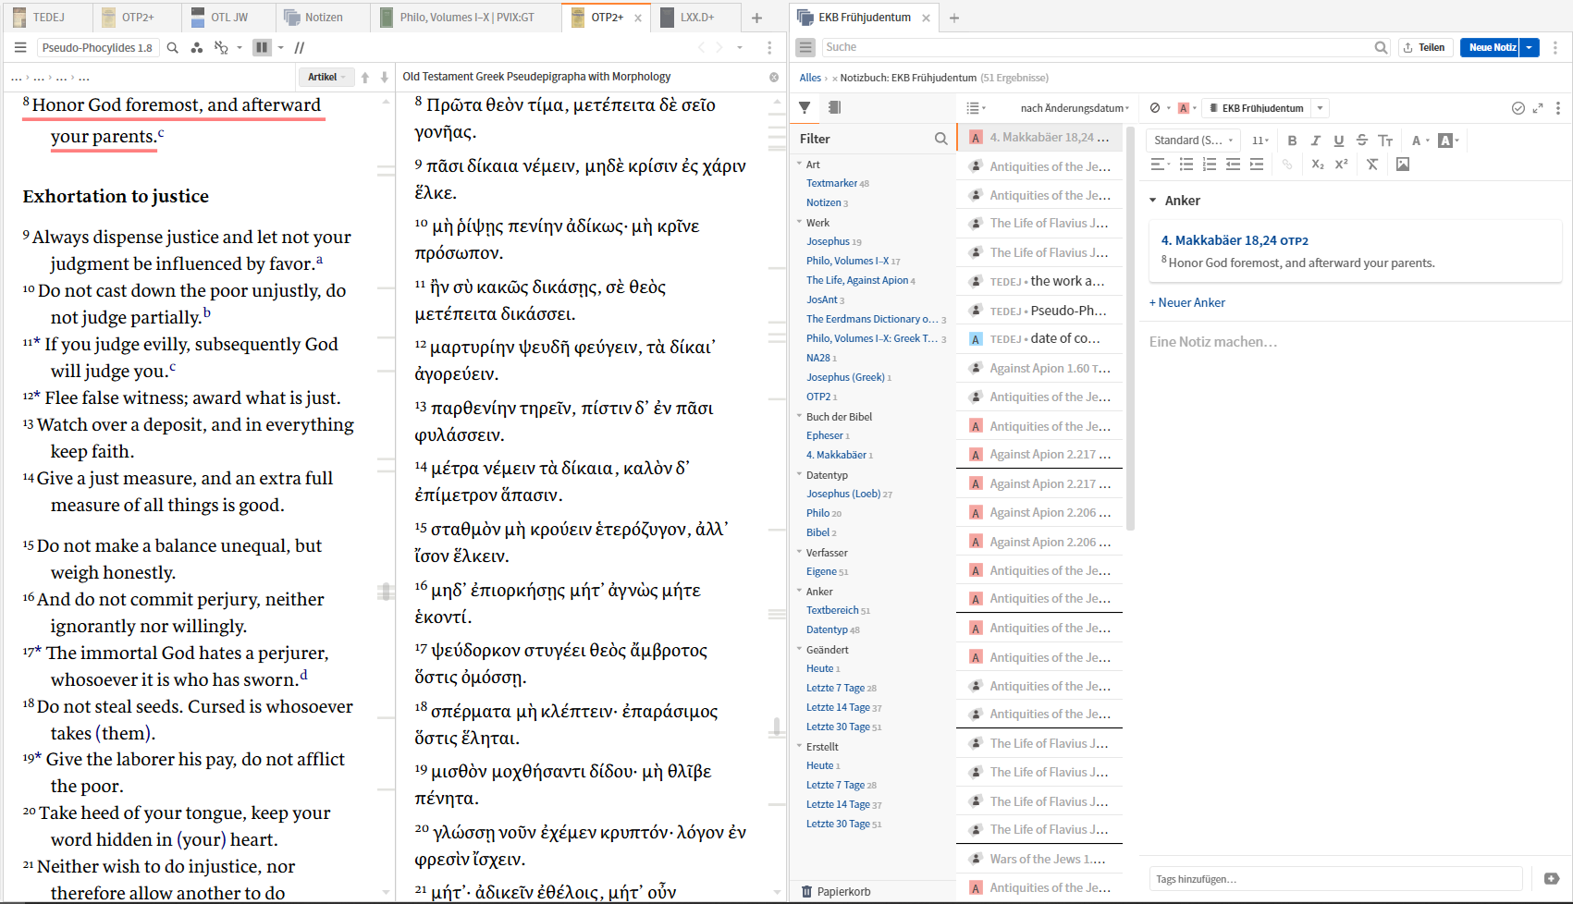Open the nach Änderungsdatum sort dropdown
This screenshot has height=904, width=1573.
coord(1075,108)
